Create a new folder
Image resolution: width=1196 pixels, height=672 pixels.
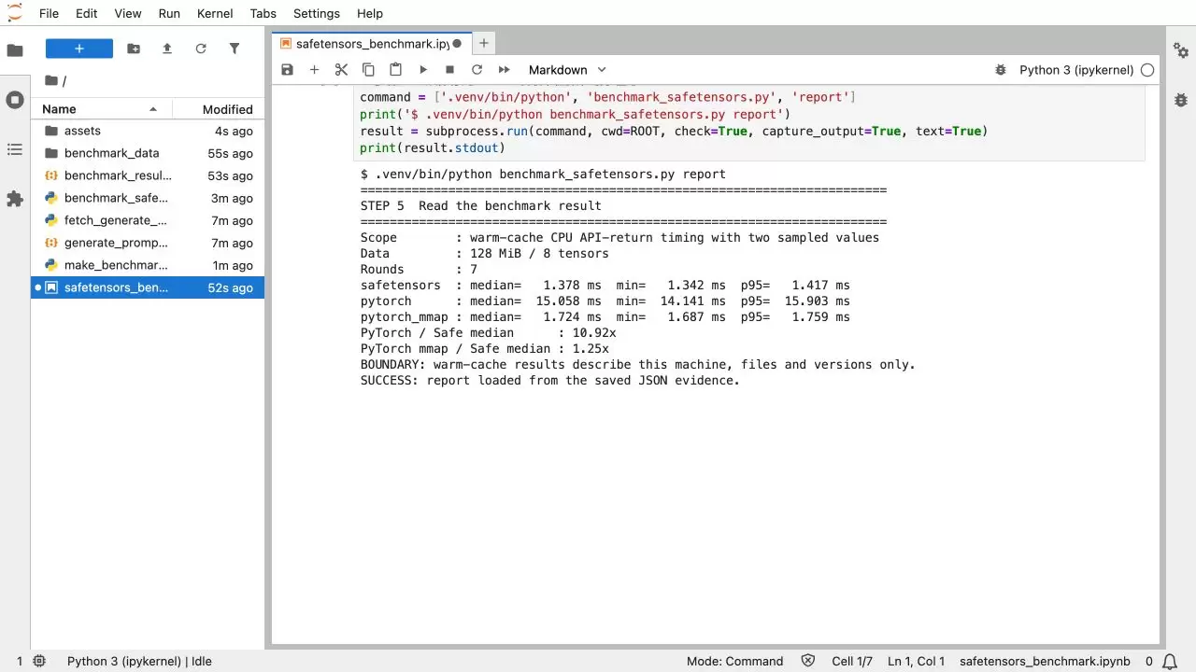point(134,49)
